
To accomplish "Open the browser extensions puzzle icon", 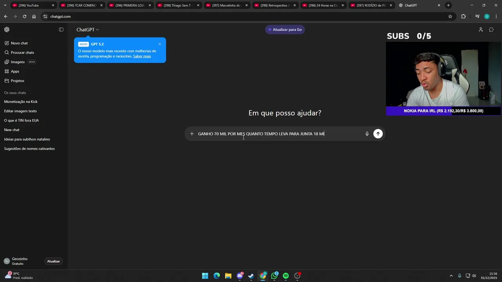I will coord(464,16).
